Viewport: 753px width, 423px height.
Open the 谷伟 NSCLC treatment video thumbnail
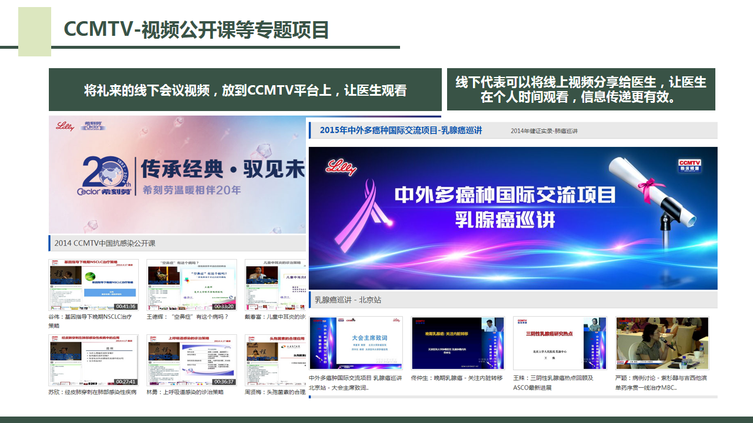coord(93,285)
